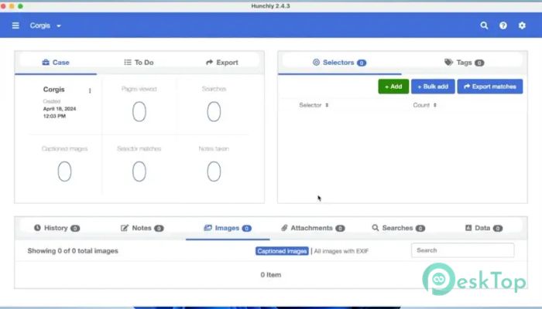The width and height of the screenshot is (542, 309).
Task: Click the pencil icon on Notes tab
Action: 125,228
